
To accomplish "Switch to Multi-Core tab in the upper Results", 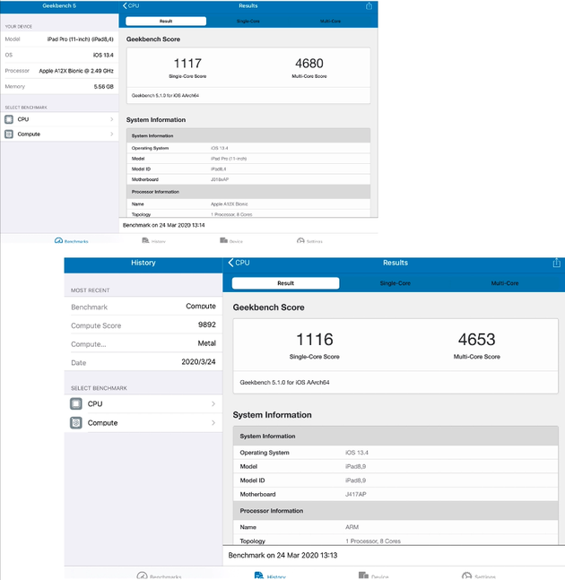I will (329, 21).
